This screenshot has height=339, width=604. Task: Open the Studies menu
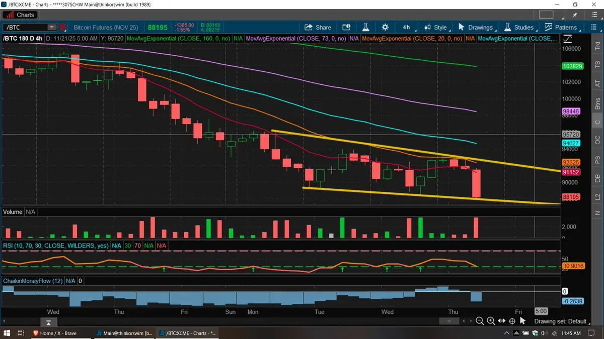518,28
